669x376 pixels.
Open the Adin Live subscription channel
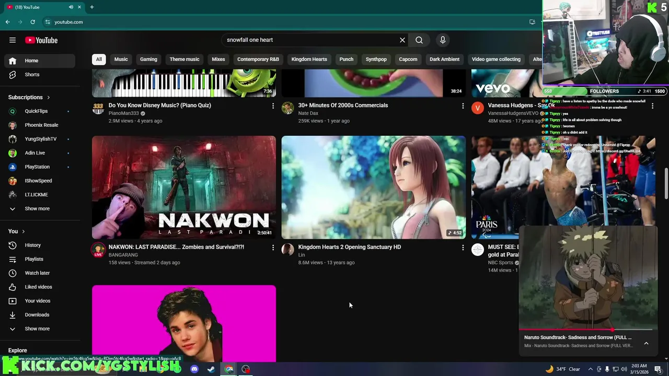[40, 153]
